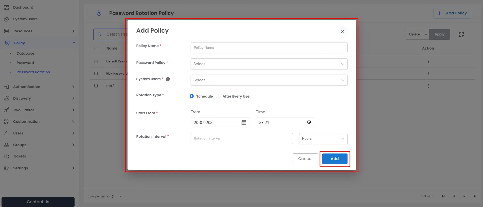This screenshot has height=207, width=483.
Task: Click the shield icon beside page title
Action: (99, 13)
